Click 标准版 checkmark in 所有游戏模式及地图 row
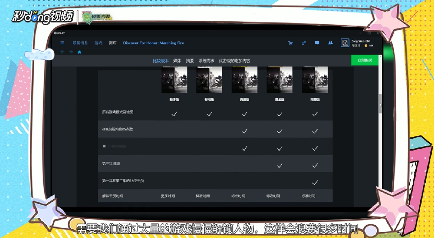434x238 pixels. tap(209, 114)
